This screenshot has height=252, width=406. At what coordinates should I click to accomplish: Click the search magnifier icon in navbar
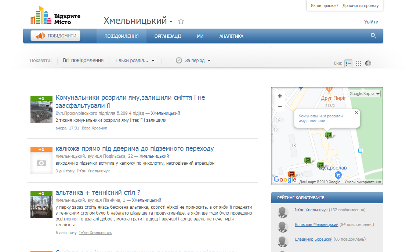click(373, 36)
